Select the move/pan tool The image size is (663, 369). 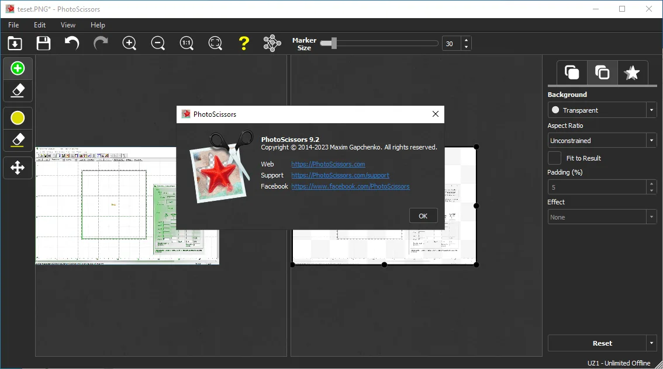point(18,168)
